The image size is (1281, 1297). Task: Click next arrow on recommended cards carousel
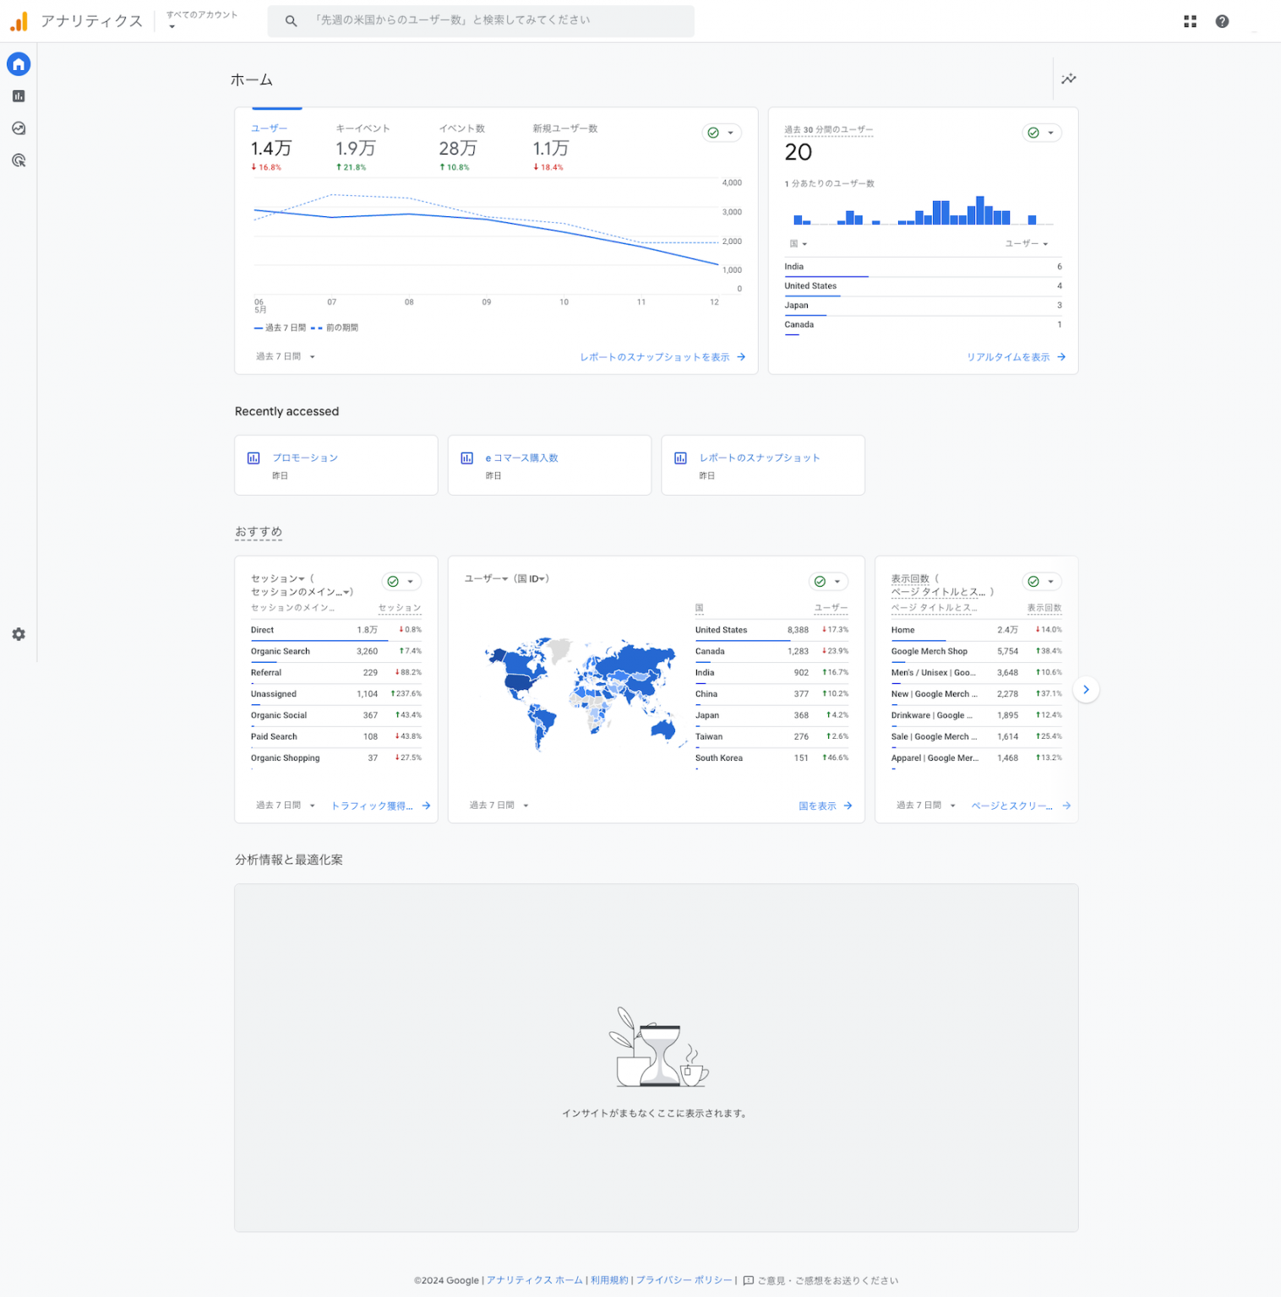point(1086,690)
